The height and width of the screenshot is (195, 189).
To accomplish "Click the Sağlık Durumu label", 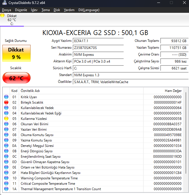I will point(16,41).
